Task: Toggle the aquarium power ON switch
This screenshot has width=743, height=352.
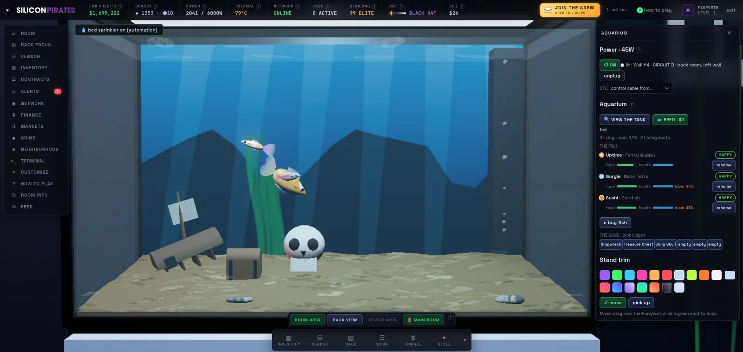Action: point(610,65)
